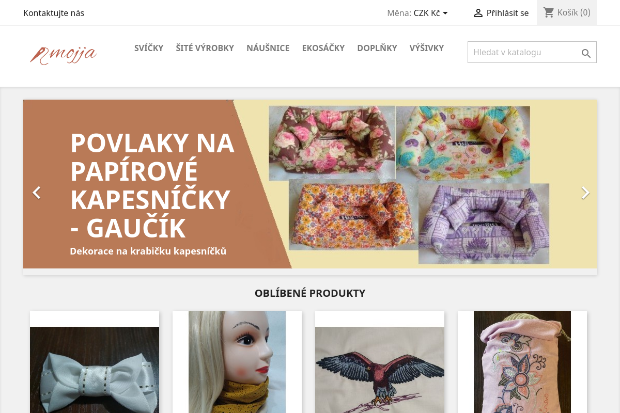Image resolution: width=620 pixels, height=413 pixels.
Task: Open the white bow product thumbnail
Action: [95, 370]
